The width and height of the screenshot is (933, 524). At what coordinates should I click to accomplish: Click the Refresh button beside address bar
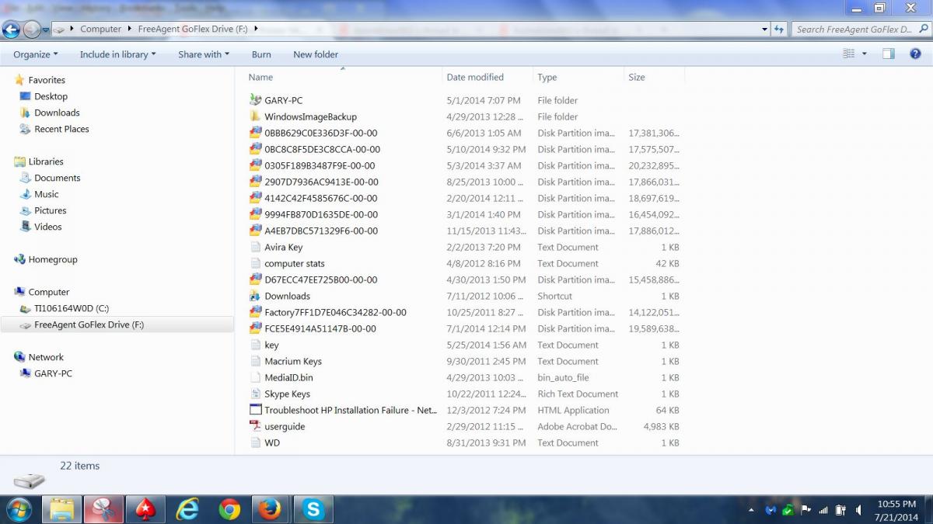tap(779, 29)
